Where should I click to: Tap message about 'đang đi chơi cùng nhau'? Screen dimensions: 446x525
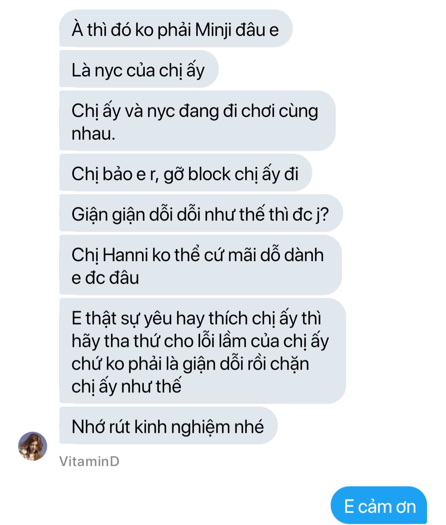pos(197,121)
